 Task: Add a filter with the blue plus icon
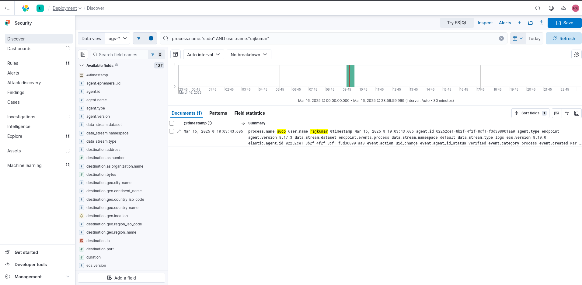tap(151, 38)
